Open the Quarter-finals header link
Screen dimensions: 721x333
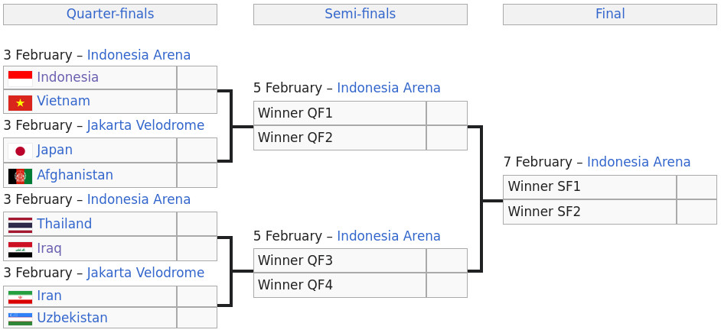click(110, 14)
